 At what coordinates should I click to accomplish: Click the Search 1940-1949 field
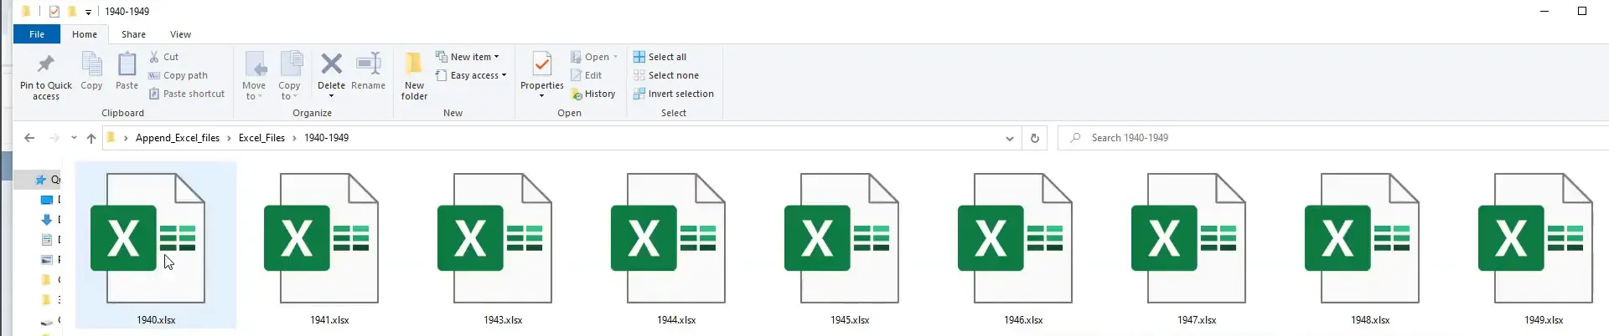[x=1333, y=138]
